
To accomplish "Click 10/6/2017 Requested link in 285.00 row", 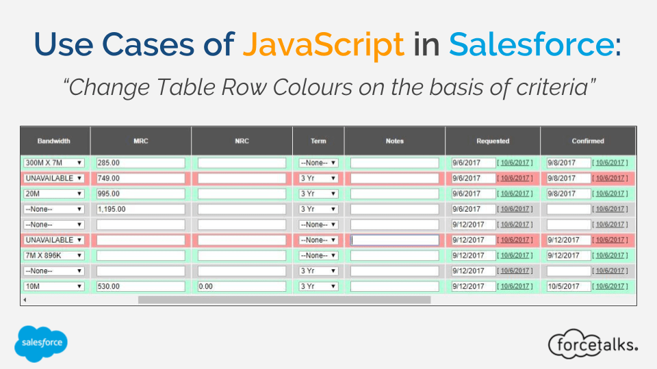I will [x=515, y=163].
